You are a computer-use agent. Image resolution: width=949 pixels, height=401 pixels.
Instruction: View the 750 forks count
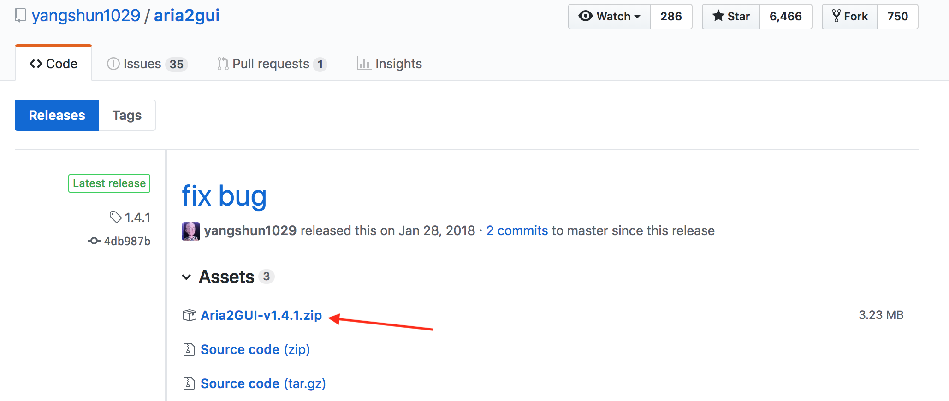(x=897, y=17)
